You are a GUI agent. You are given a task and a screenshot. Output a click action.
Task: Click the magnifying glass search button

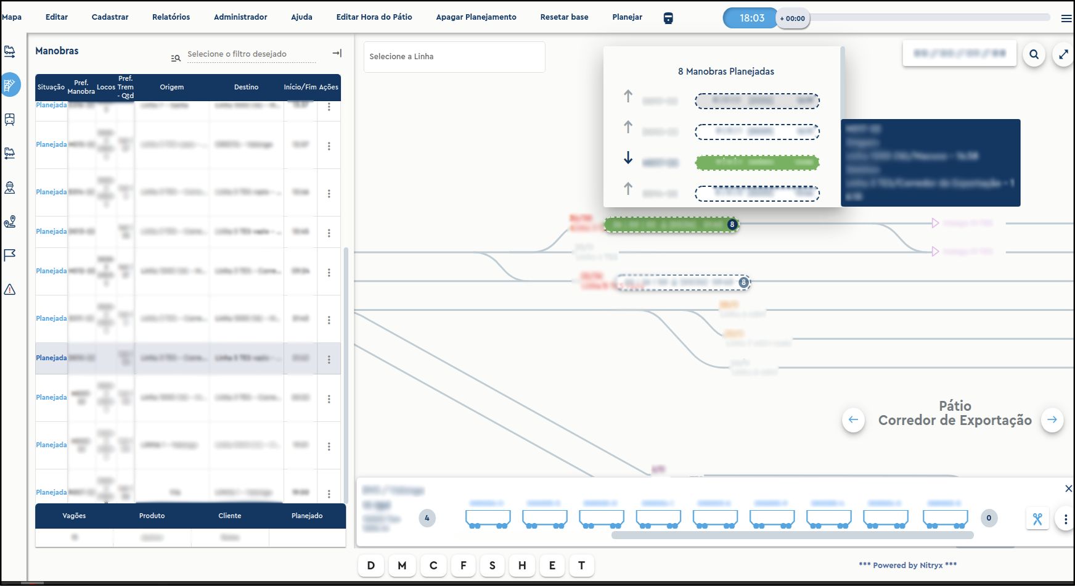click(1034, 54)
